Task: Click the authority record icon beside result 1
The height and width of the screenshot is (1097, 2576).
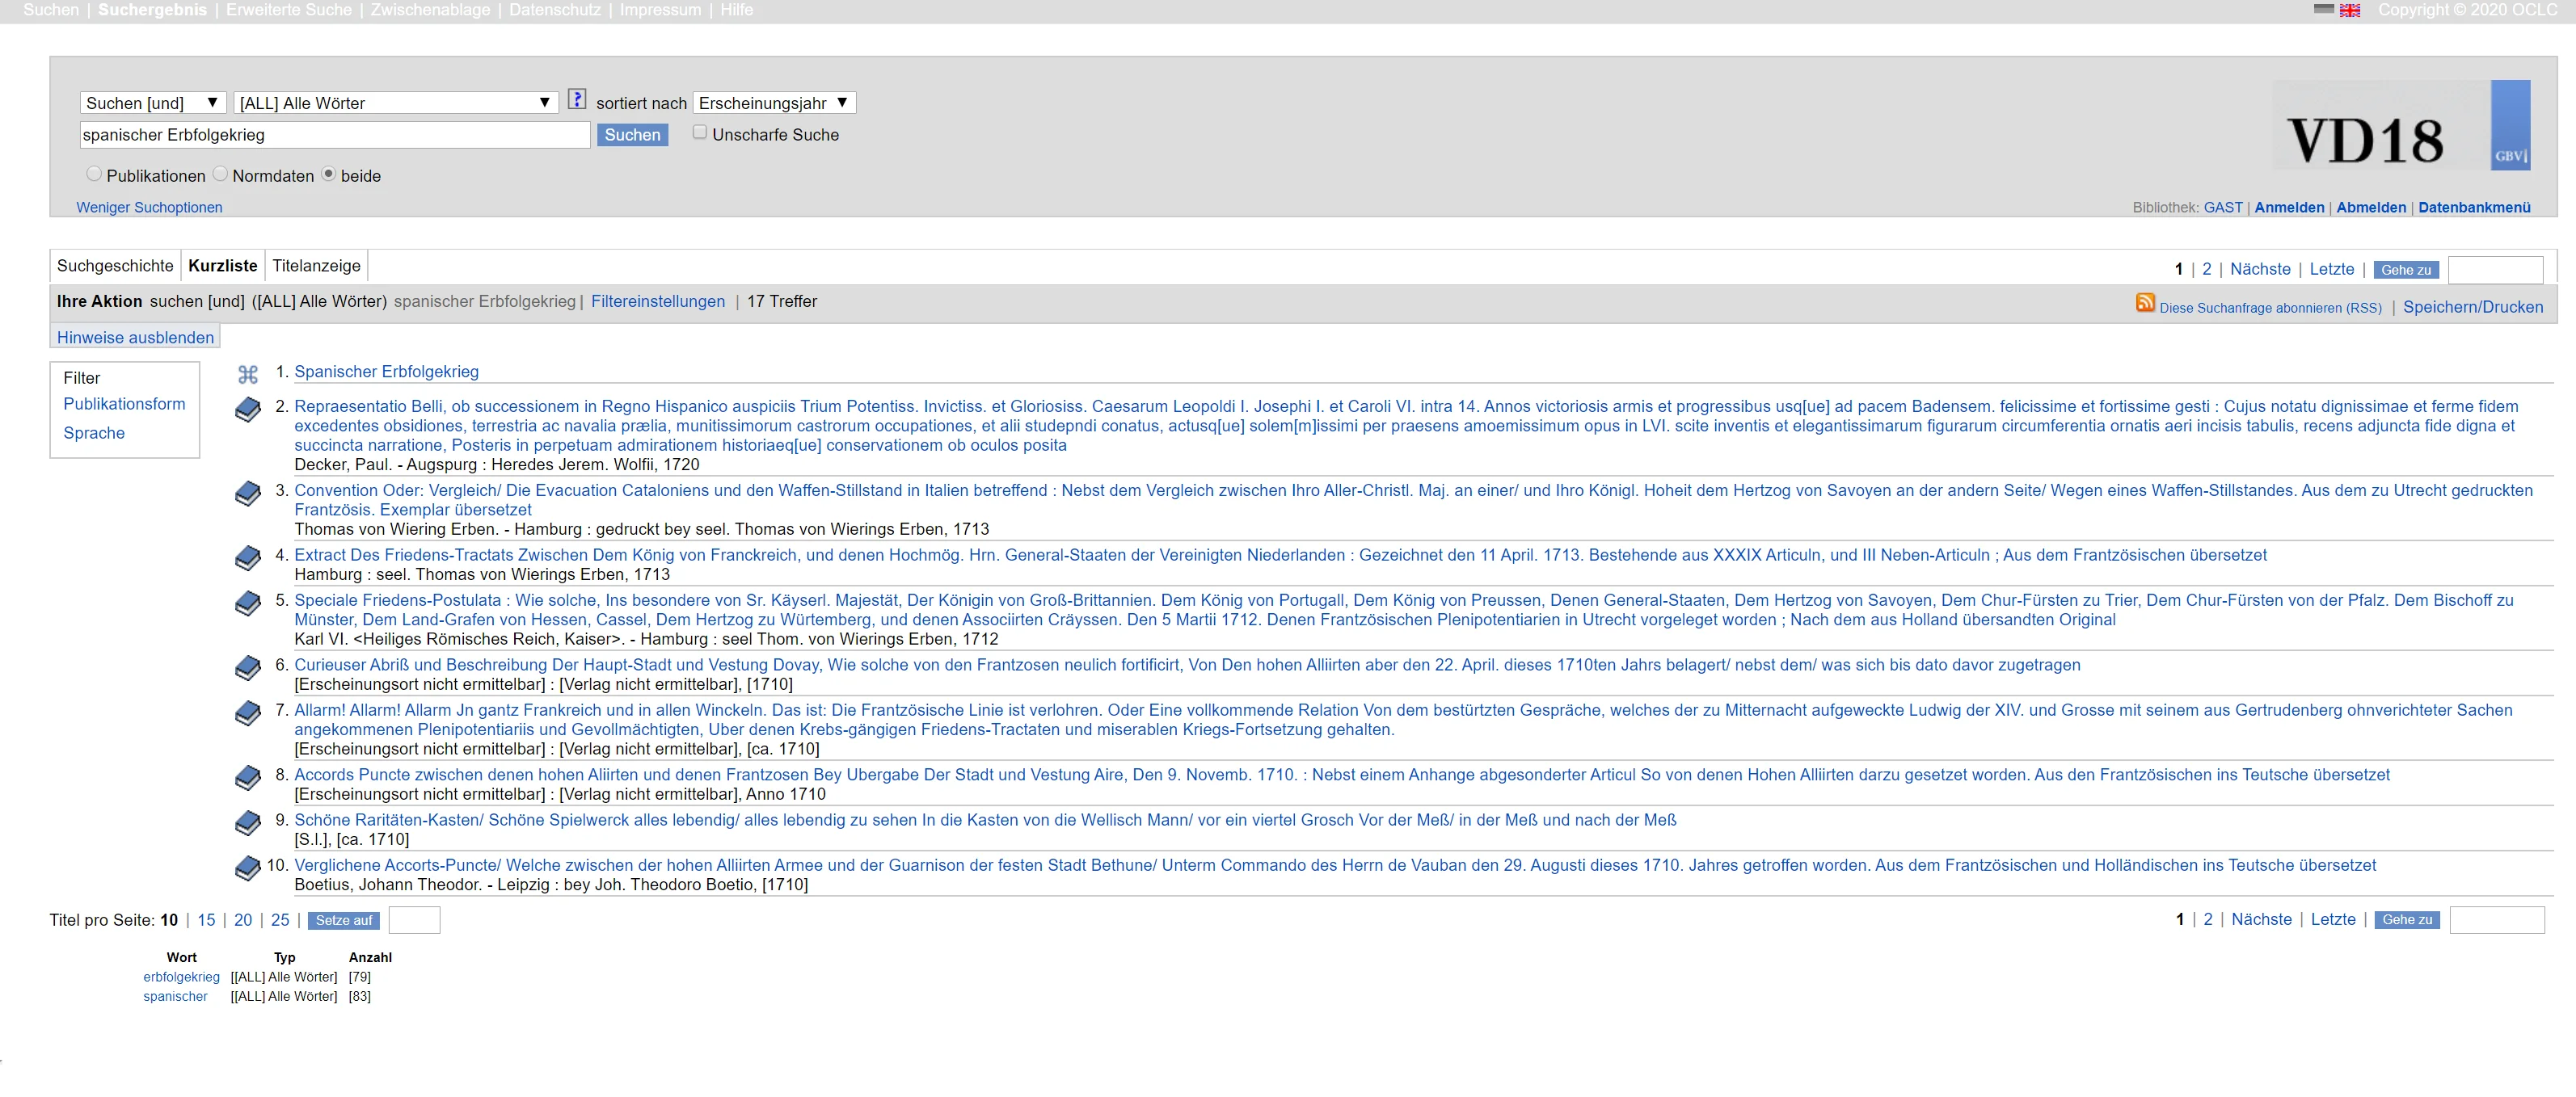Action: click(248, 375)
